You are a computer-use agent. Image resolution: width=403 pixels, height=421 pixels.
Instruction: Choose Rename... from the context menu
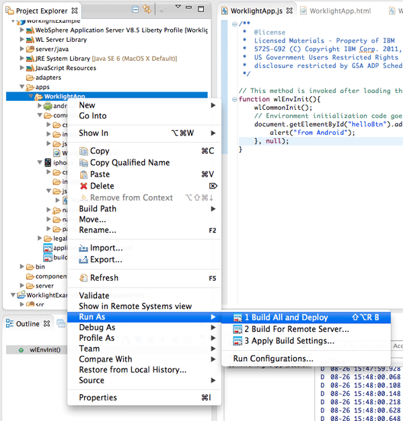point(144,230)
